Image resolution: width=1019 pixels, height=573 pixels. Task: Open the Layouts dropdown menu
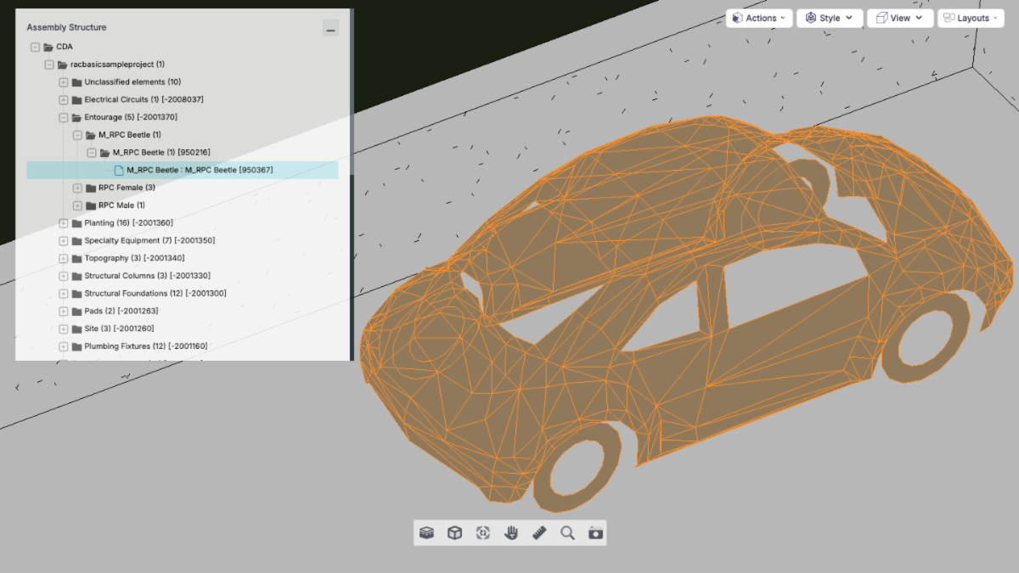971,18
